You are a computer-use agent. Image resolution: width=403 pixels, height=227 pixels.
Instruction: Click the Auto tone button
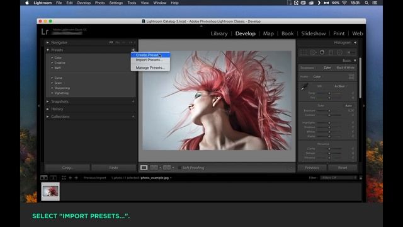348,105
